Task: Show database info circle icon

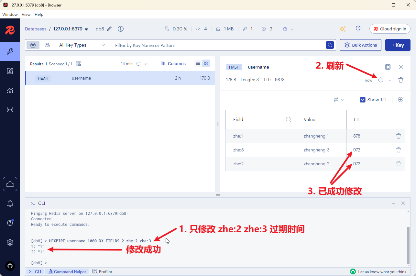Action: point(121,29)
